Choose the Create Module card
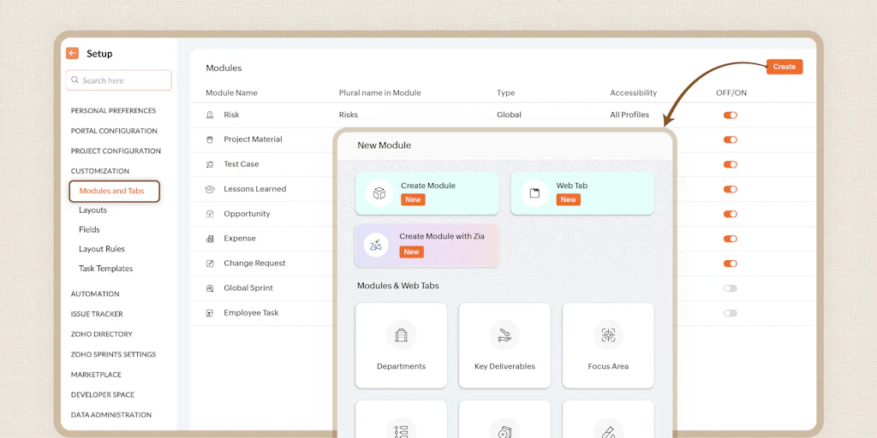 pos(427,193)
